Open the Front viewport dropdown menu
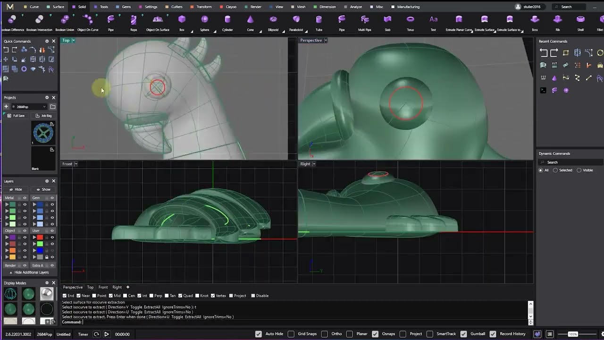 75,164
